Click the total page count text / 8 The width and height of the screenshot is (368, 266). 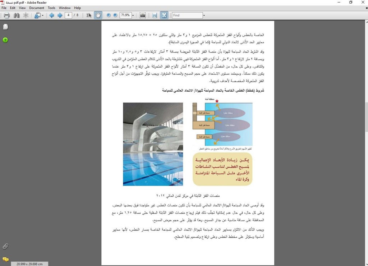coord(76,15)
